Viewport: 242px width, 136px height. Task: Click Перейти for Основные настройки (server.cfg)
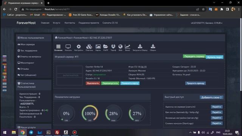click(x=217, y=118)
